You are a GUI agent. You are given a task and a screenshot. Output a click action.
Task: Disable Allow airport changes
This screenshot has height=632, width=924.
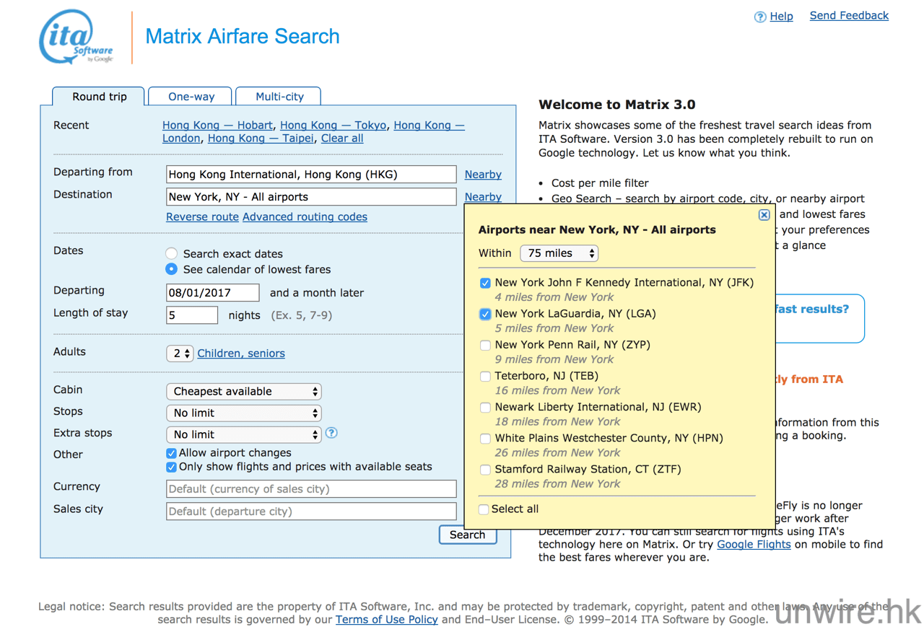pyautogui.click(x=171, y=453)
